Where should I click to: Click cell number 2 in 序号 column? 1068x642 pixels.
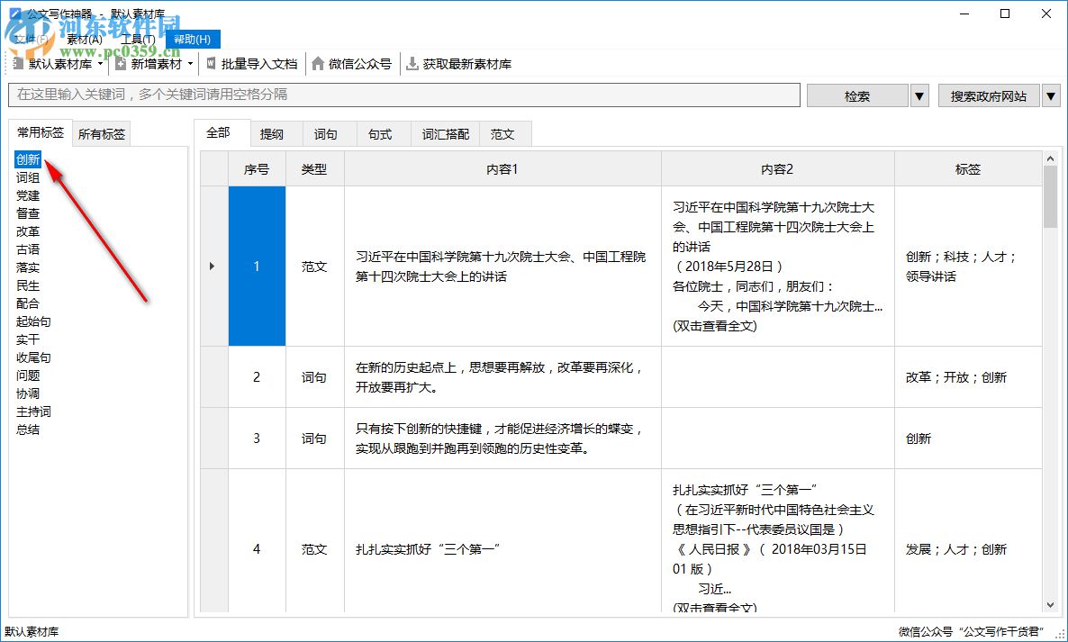point(257,376)
